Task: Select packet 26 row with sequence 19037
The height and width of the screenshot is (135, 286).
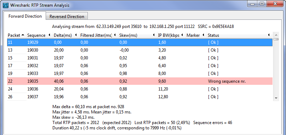Action: [140, 97]
